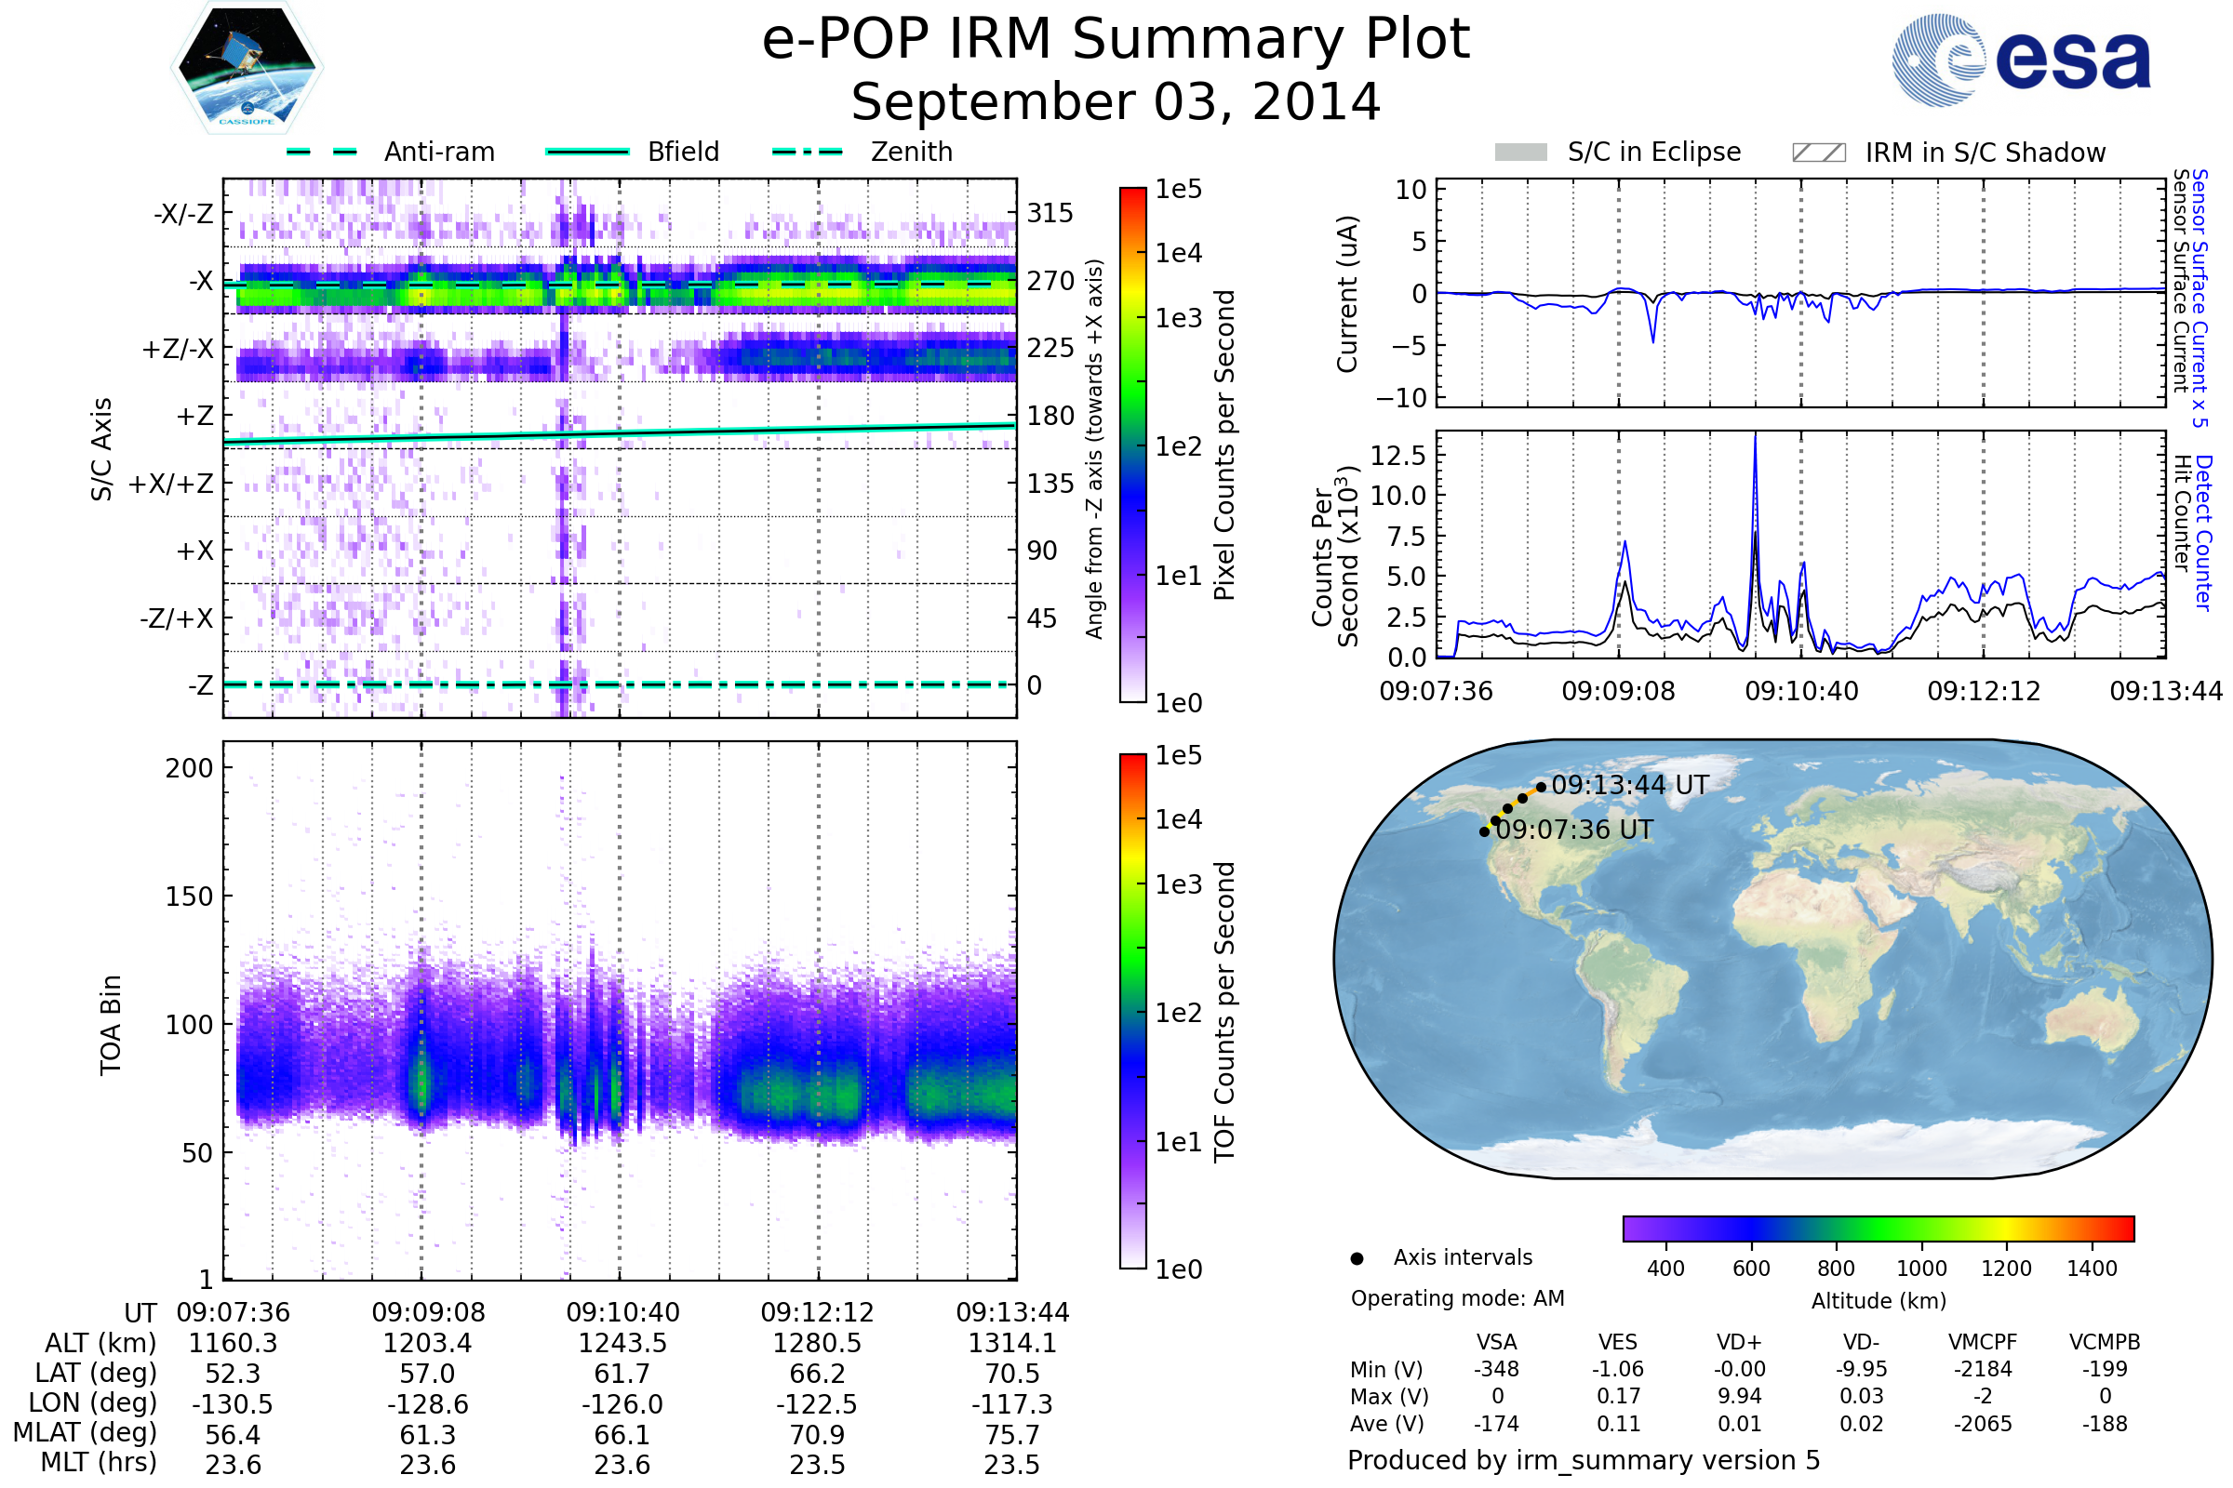Click the Bfield solid line legend marker

coord(587,152)
